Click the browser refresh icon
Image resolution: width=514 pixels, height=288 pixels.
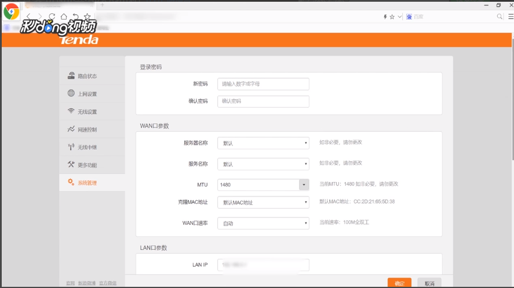[52, 17]
